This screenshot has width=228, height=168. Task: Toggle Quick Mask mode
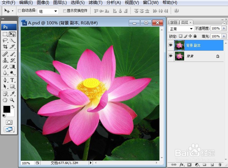tap(9, 122)
